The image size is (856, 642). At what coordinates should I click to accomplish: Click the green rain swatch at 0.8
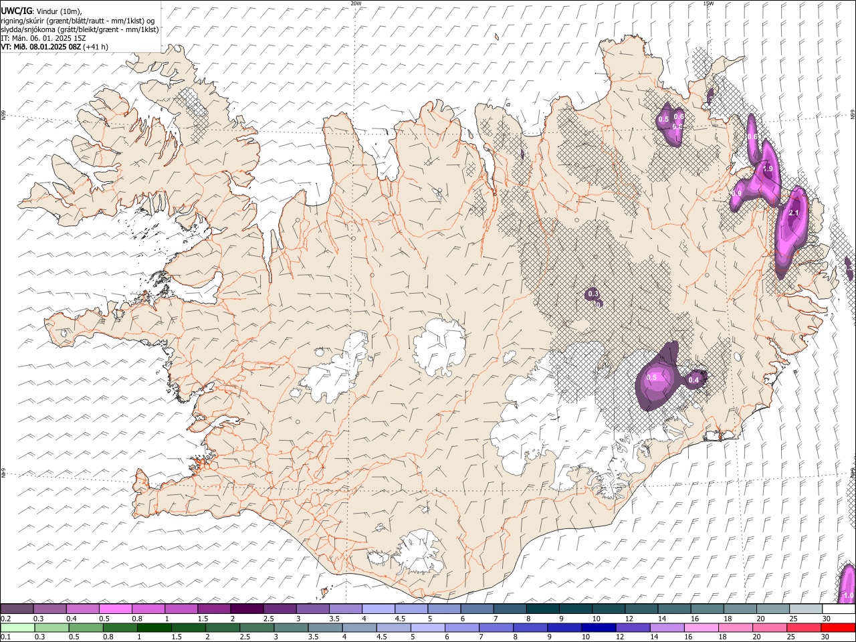120,628
